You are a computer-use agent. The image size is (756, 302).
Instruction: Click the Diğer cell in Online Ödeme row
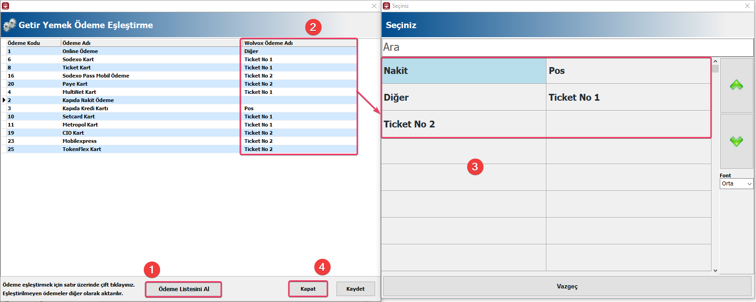tap(299, 51)
